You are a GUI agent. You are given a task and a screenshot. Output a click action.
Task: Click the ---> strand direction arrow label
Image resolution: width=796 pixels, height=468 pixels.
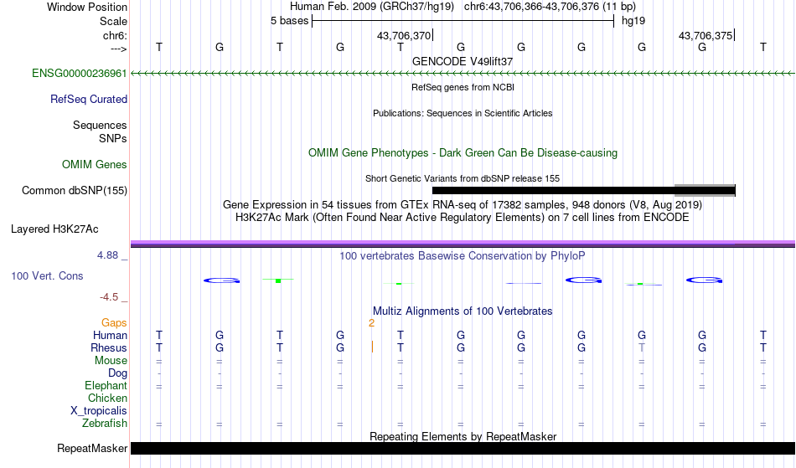(x=119, y=49)
